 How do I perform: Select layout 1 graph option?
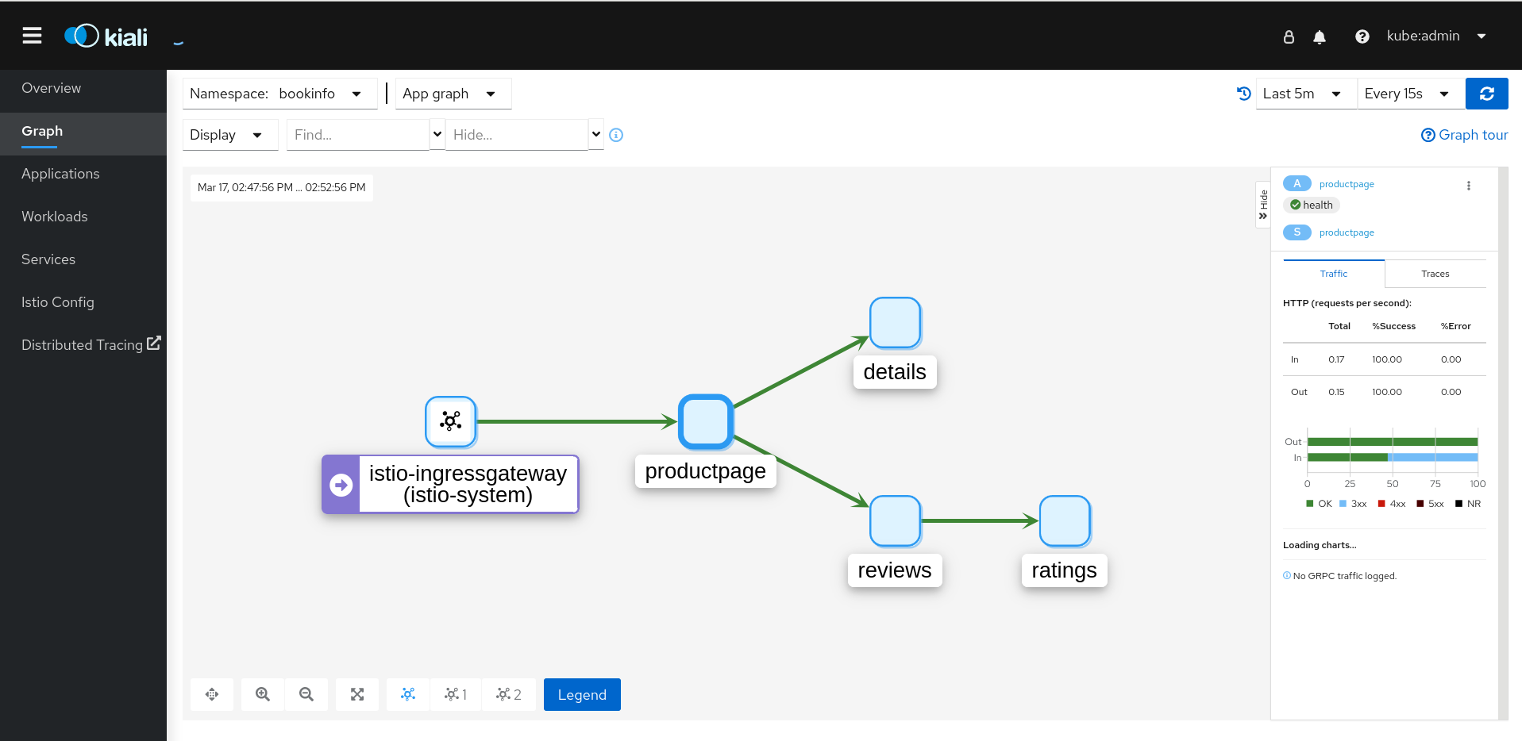tap(456, 694)
